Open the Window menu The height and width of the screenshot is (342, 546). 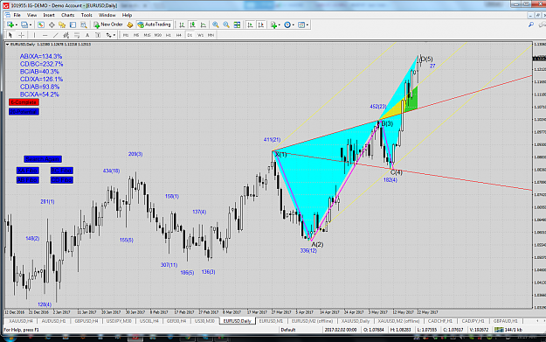tap(107, 15)
